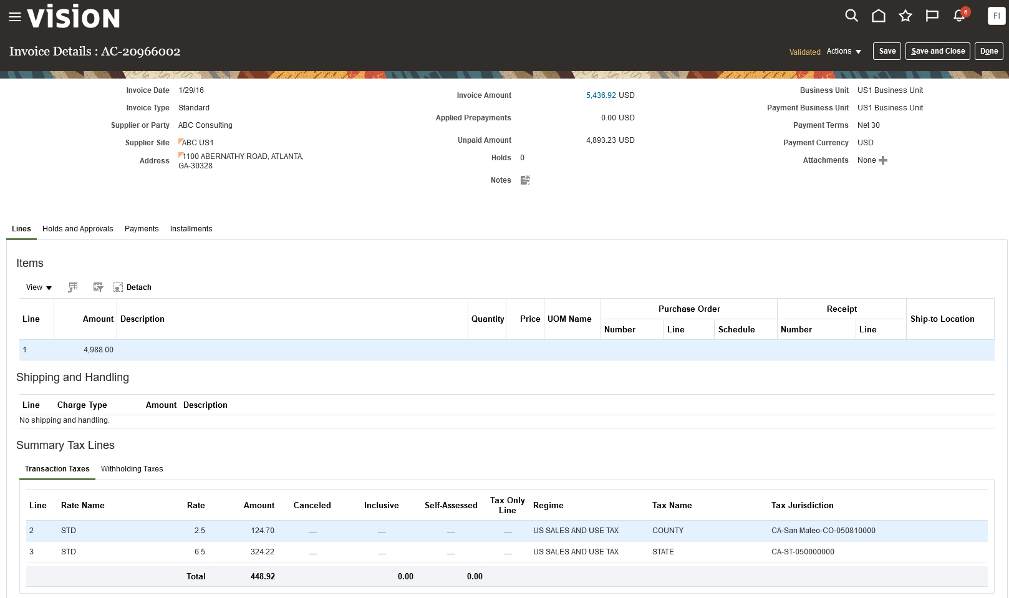This screenshot has height=598, width=1009.
Task: Select the Withholding Taxes tab
Action: point(132,469)
